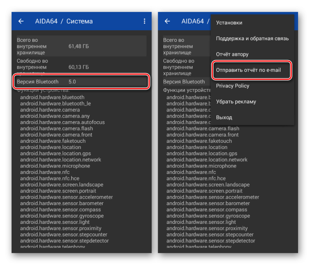Tap the 60,13 ГБ free storage value
310x265 pixels.
tap(79, 67)
